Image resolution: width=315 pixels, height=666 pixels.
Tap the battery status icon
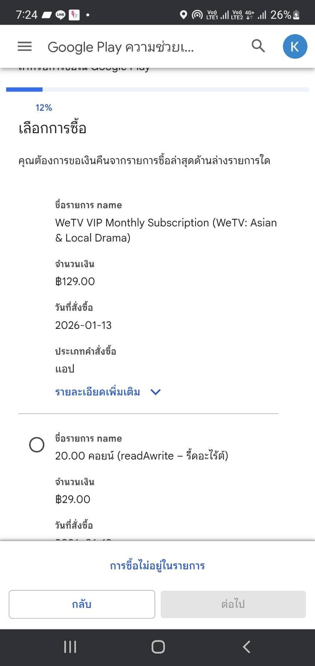point(296,15)
